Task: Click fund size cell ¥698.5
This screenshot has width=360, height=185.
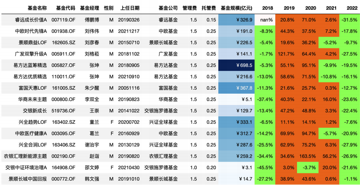Action: pyautogui.click(x=237, y=65)
